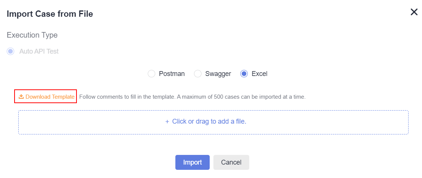Select the Swagger radio button

point(198,74)
